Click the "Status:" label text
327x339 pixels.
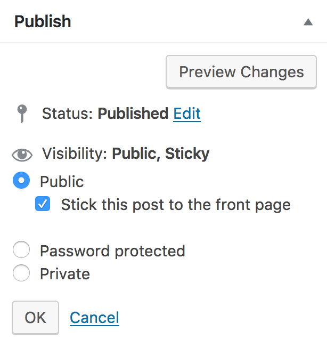[x=68, y=114]
